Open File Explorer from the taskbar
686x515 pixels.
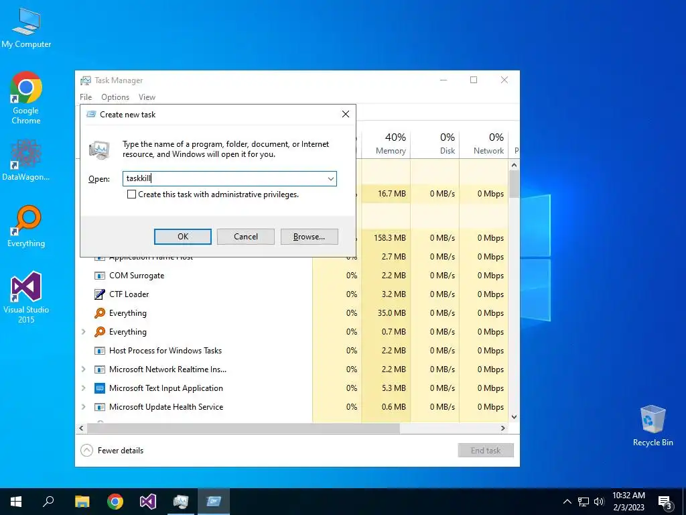coord(82,502)
